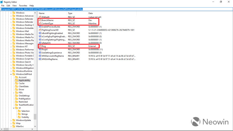
Task: Select the EnablePreviewBuilds DWORD icon
Action: [x=40, y=27]
